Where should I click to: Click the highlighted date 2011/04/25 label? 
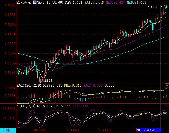[149, 130]
